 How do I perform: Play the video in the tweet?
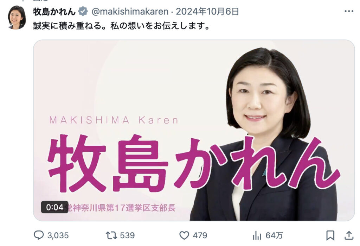click(194, 130)
